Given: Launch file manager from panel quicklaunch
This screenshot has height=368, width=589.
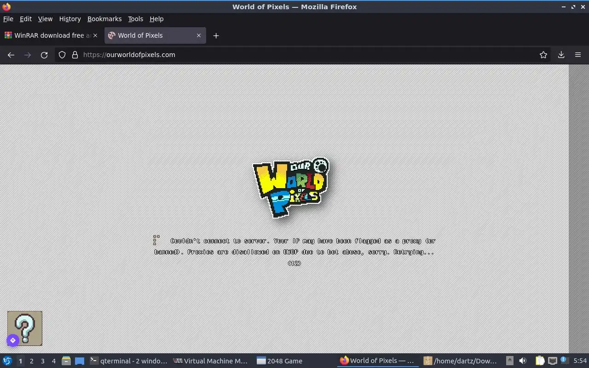Looking at the screenshot, I should (x=66, y=361).
